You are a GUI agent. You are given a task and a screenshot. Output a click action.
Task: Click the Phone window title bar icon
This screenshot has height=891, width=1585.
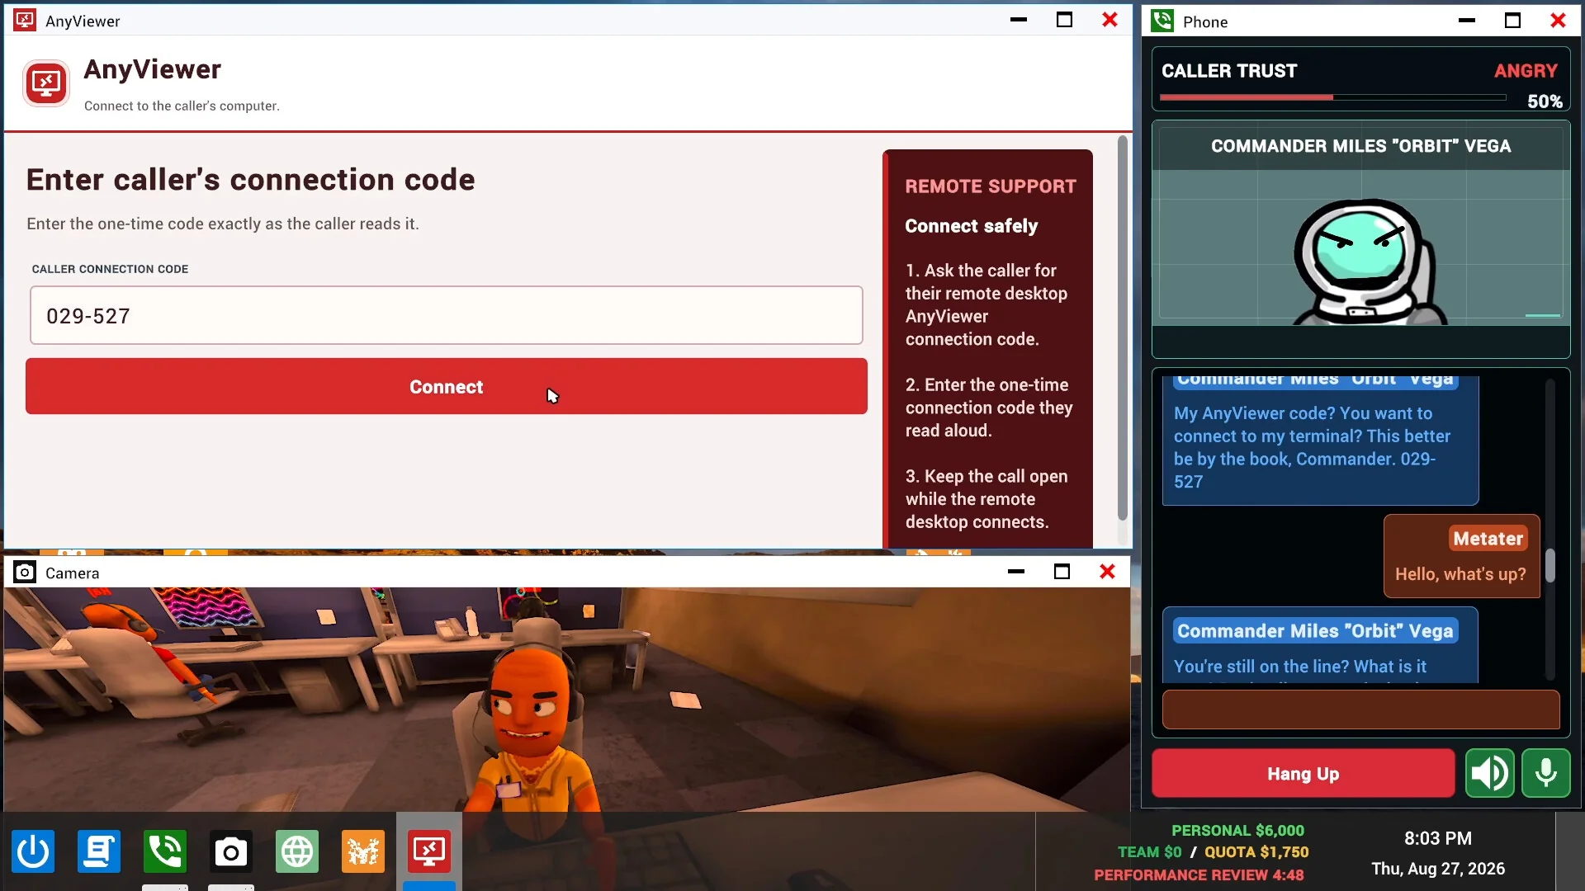tap(1162, 21)
